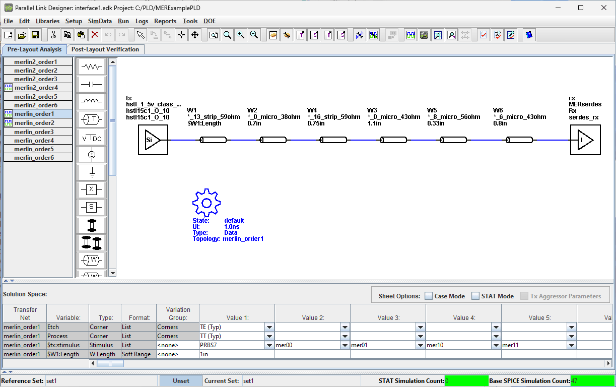Open the Etch Value 1 dropdown
The width and height of the screenshot is (616, 387).
click(269, 327)
